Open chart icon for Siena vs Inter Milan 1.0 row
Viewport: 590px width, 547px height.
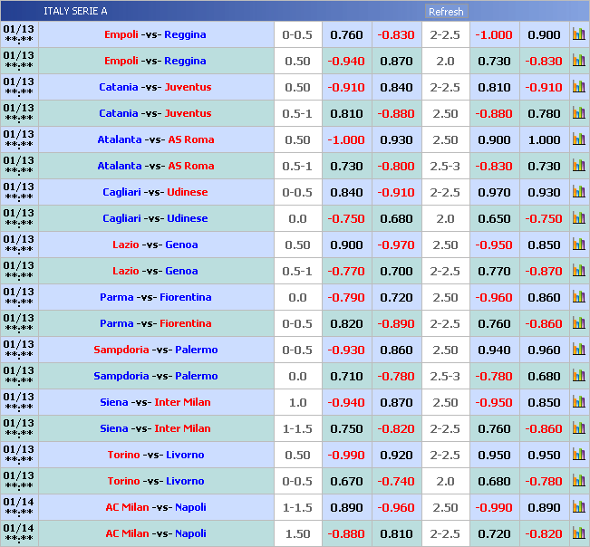(x=578, y=402)
